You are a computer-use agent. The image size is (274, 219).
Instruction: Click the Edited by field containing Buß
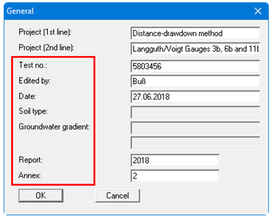point(195,82)
